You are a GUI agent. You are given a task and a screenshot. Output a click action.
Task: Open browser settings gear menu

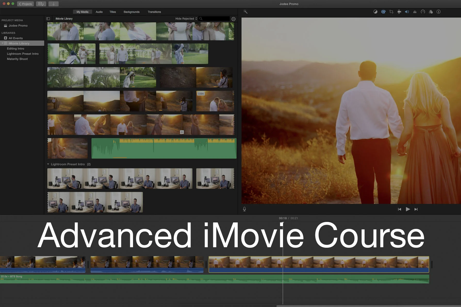(234, 19)
